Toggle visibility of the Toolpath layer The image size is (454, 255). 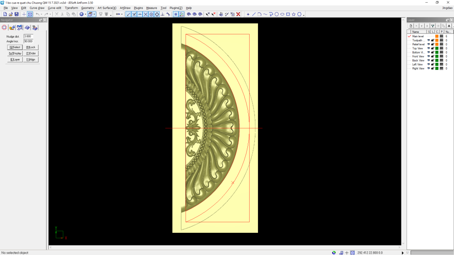(429, 40)
